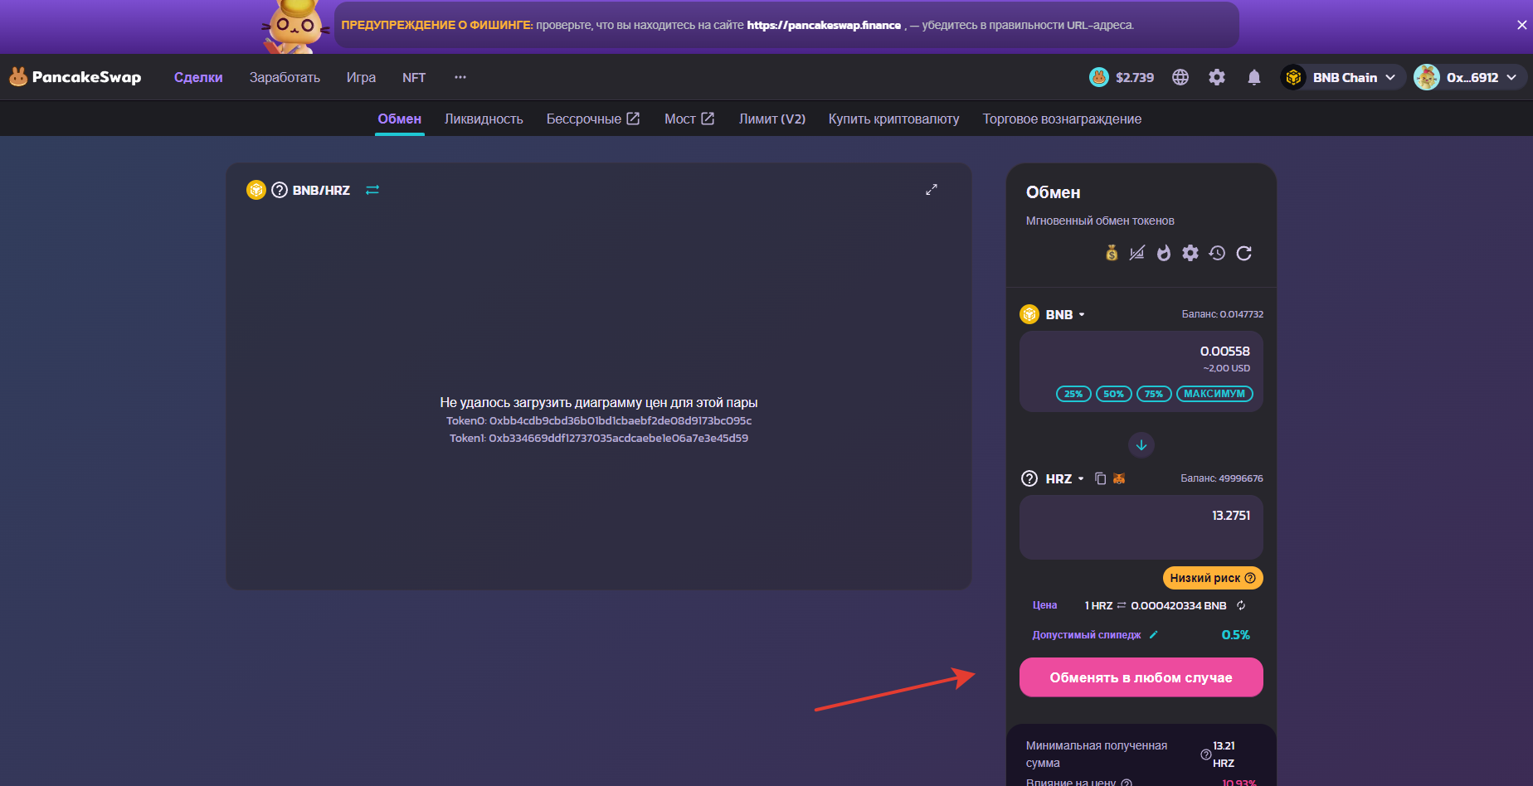Open the Заработать menu
This screenshot has width=1533, height=786.
coord(285,77)
